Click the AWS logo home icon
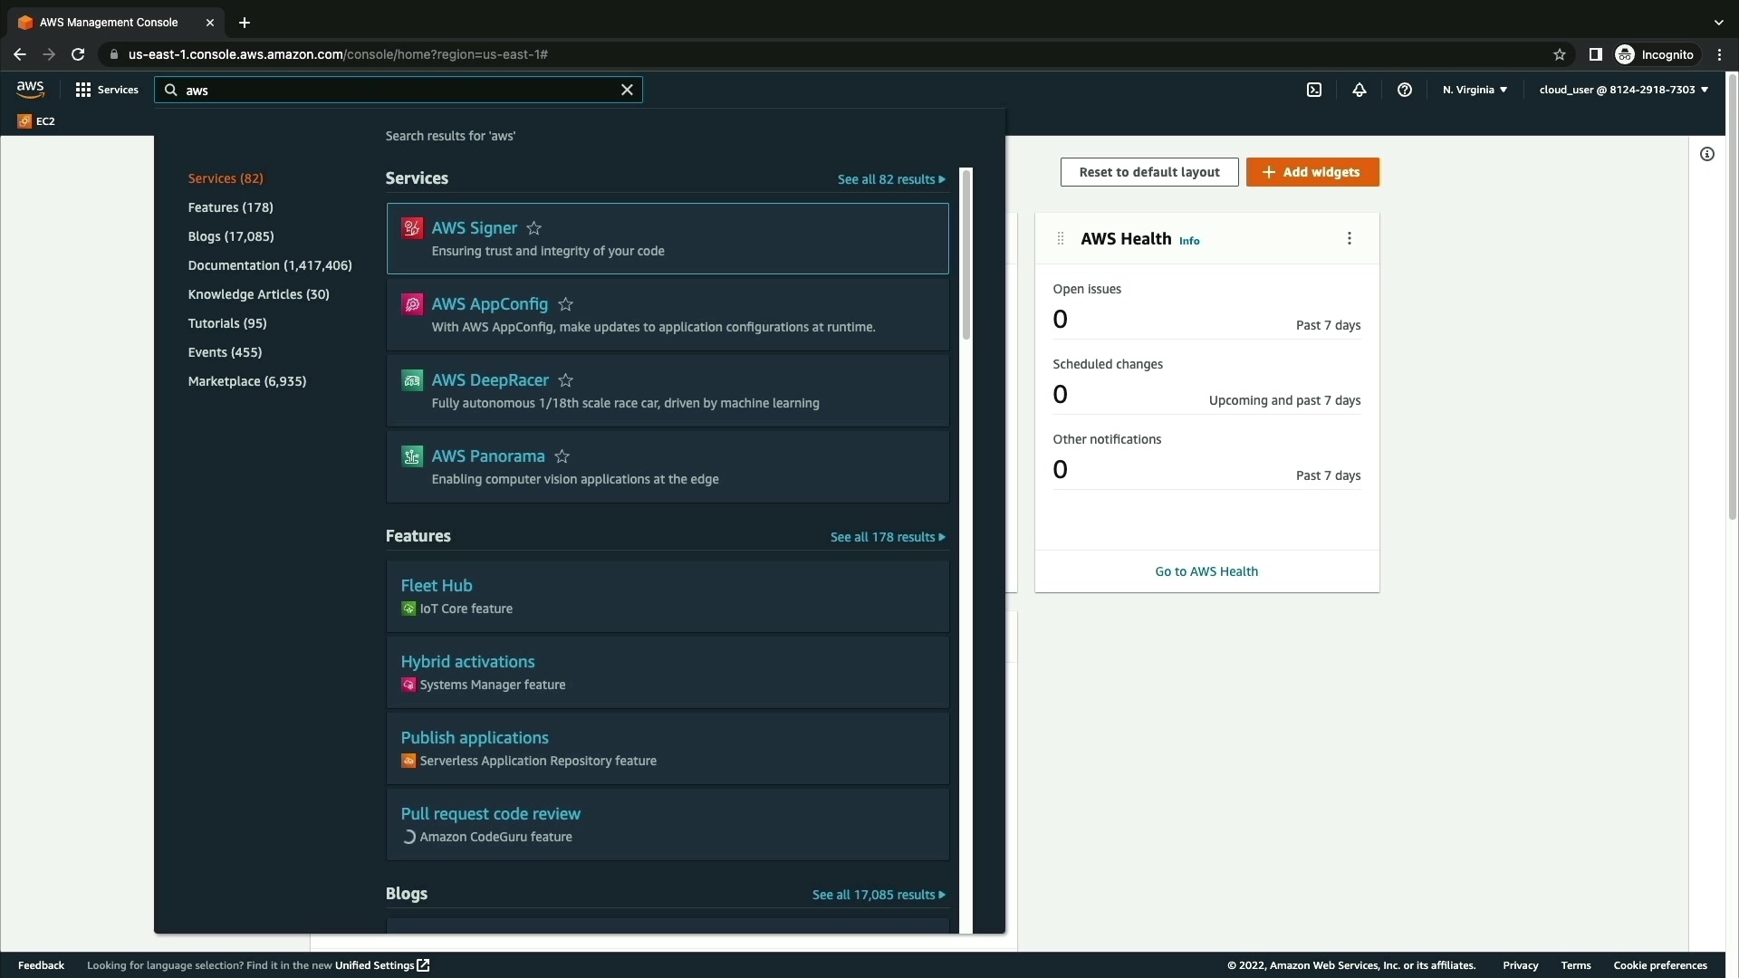This screenshot has height=978, width=1739. click(30, 89)
